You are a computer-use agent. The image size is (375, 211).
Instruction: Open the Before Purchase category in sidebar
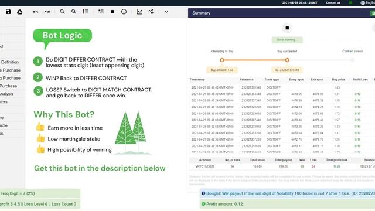coord(11,70)
